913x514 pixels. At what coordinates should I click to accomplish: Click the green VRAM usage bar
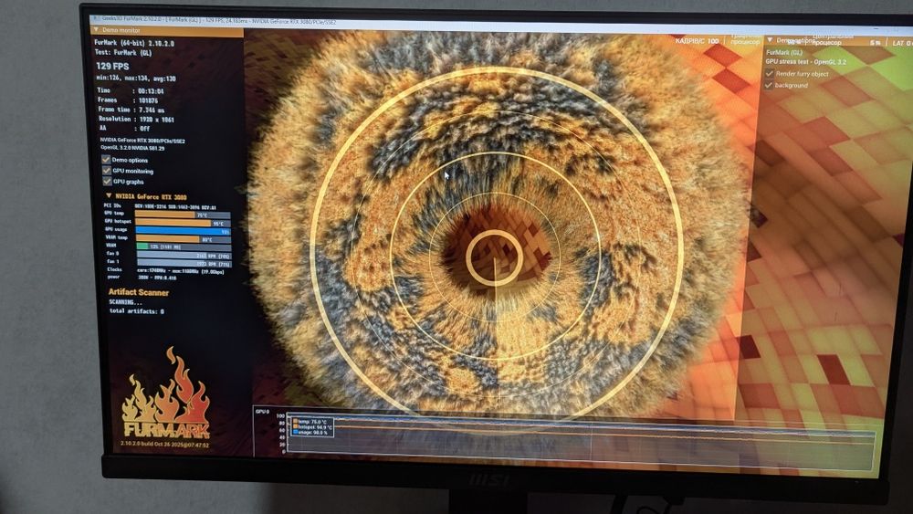tap(184, 247)
